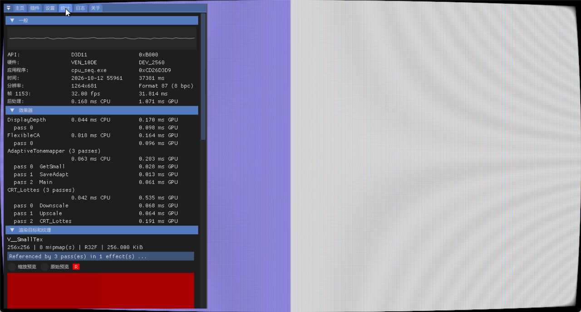
Task: Click the '32.00 fps' value
Action: 86,94
